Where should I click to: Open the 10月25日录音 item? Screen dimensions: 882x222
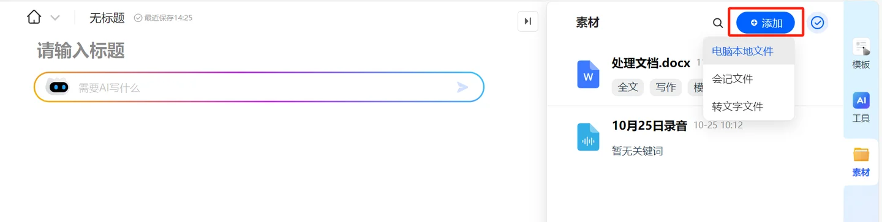point(695,137)
